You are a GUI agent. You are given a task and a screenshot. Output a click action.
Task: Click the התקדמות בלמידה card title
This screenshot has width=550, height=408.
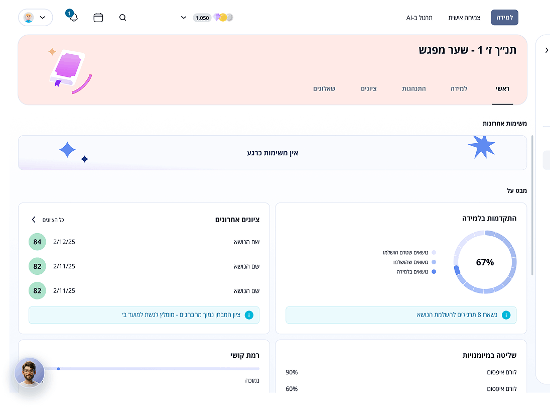tap(489, 219)
